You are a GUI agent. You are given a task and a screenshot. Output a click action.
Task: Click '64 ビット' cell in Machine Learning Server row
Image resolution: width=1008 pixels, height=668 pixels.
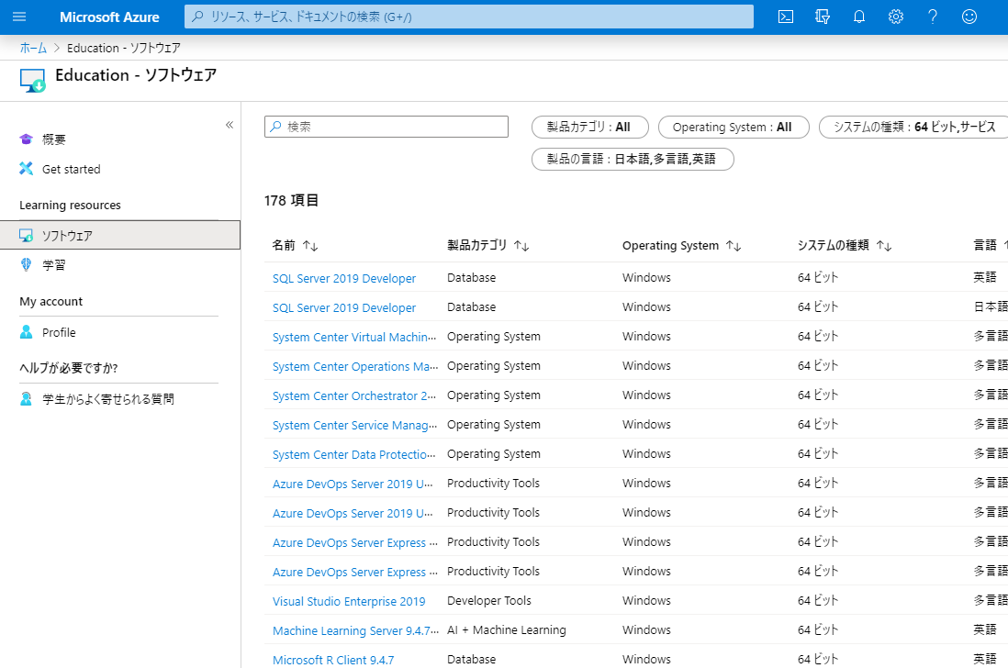tap(818, 630)
